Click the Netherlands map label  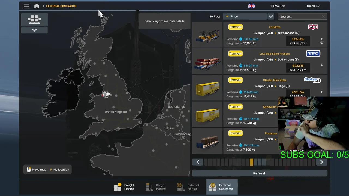click(x=176, y=107)
